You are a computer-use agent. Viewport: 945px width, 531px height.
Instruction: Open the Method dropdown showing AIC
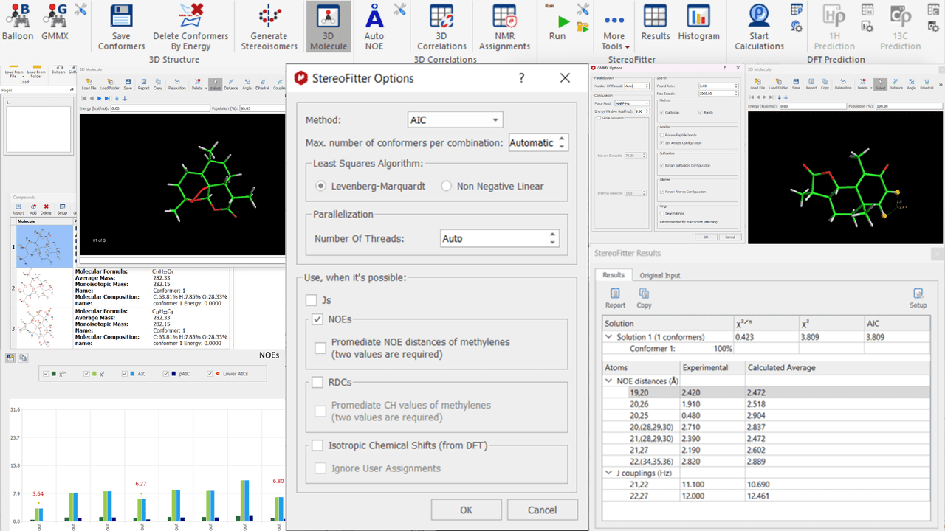(x=455, y=119)
